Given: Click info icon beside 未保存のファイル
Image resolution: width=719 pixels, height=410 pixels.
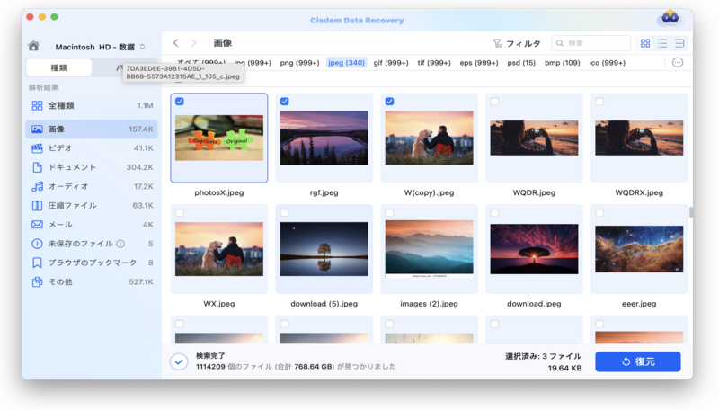Looking at the screenshot, I should (x=120, y=244).
